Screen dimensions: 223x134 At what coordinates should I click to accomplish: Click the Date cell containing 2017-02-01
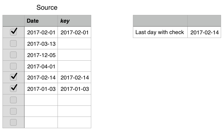point(41,32)
